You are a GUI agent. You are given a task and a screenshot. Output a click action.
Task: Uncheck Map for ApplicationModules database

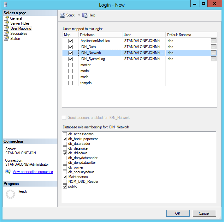point(70,41)
